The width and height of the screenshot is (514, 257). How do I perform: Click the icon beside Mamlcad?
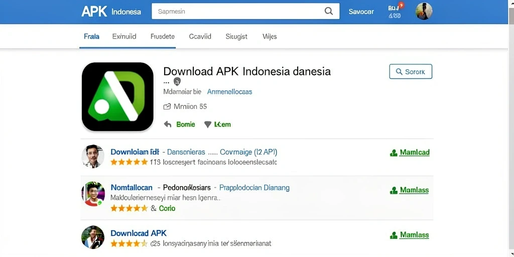click(x=394, y=153)
